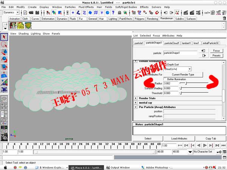Select the Lasso tool in toolbox
Screen dimensions: 227x170
click(x=4, y=45)
